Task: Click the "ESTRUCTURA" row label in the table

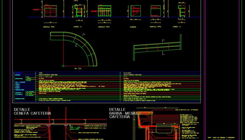Action: (19, 79)
